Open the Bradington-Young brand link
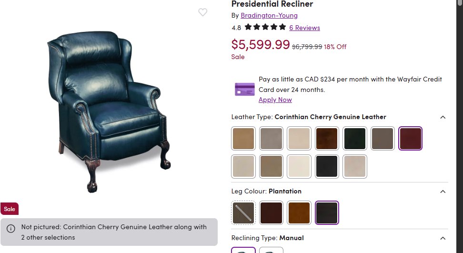463x253 pixels. (x=269, y=15)
